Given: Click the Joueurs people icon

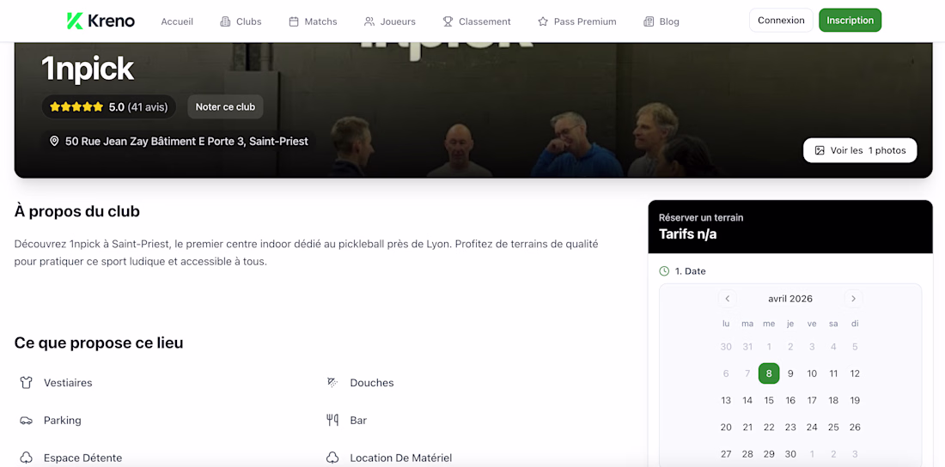Looking at the screenshot, I should pos(369,21).
